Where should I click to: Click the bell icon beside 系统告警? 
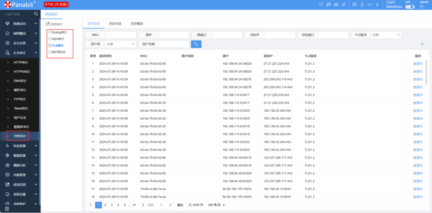tap(8, 194)
